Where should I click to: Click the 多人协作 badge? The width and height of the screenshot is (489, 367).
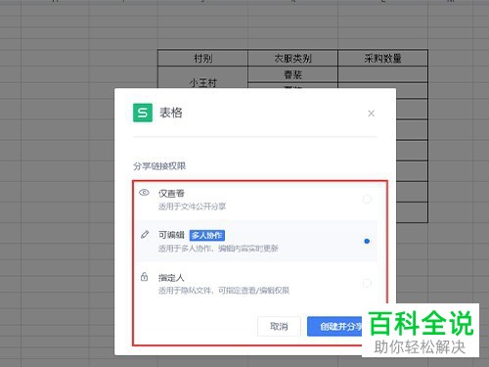[207, 235]
